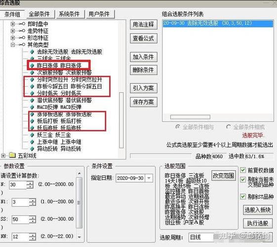Click the icon beside 分时突然拉升 formula

pyautogui.click(x=32, y=80)
